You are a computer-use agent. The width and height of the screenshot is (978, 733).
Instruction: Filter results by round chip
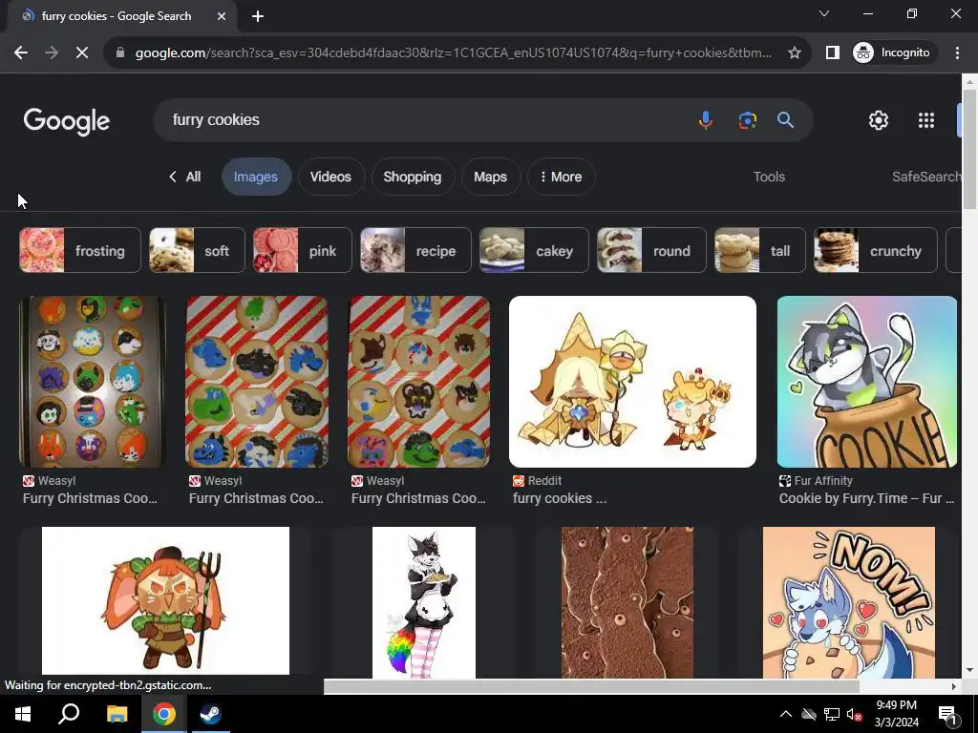[651, 251]
